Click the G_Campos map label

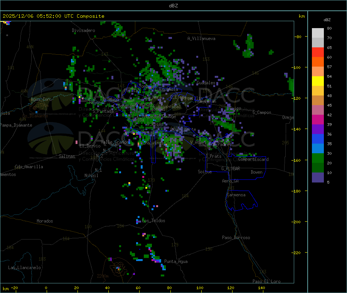pos(262,112)
